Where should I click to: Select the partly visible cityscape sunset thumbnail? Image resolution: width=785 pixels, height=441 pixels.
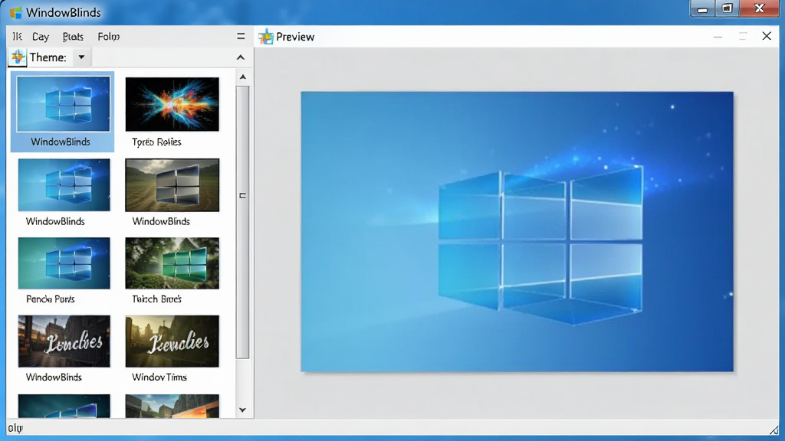pos(172,406)
